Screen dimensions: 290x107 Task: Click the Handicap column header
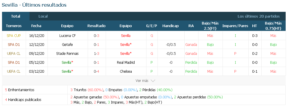170,26
